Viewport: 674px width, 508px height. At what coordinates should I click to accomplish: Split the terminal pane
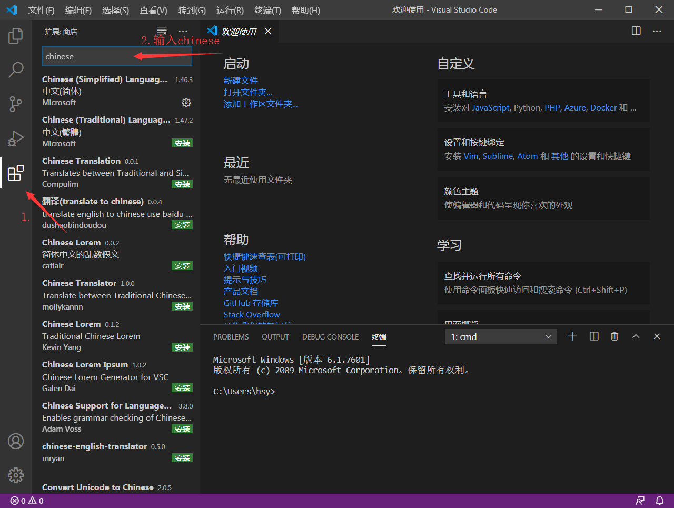[x=594, y=336]
